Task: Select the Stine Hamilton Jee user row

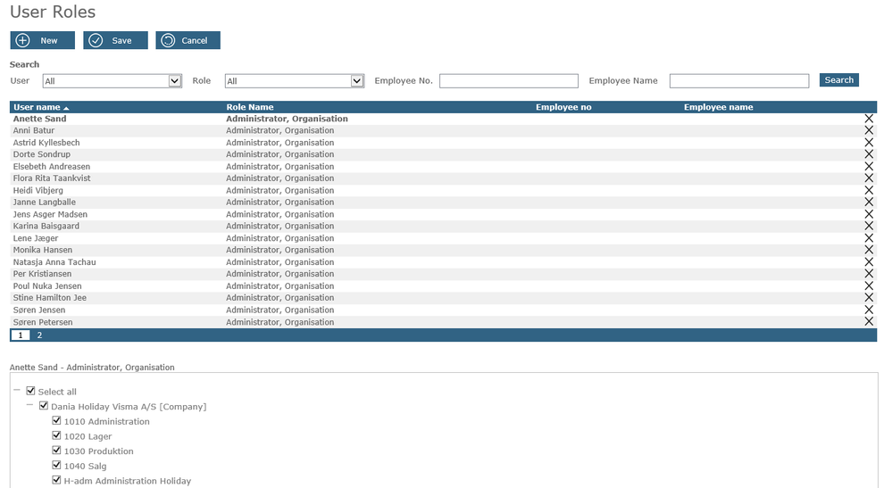Action: pyautogui.click(x=443, y=297)
